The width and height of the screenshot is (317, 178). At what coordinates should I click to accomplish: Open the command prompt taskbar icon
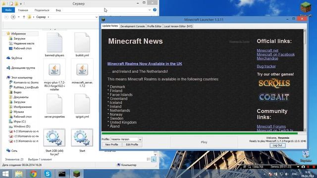[62, 174]
